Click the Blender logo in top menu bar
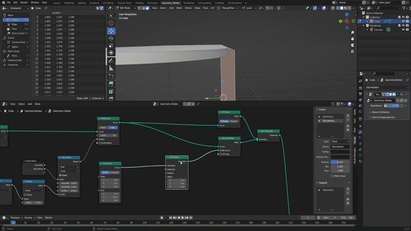This screenshot has height=231, width=411. pos(3,3)
